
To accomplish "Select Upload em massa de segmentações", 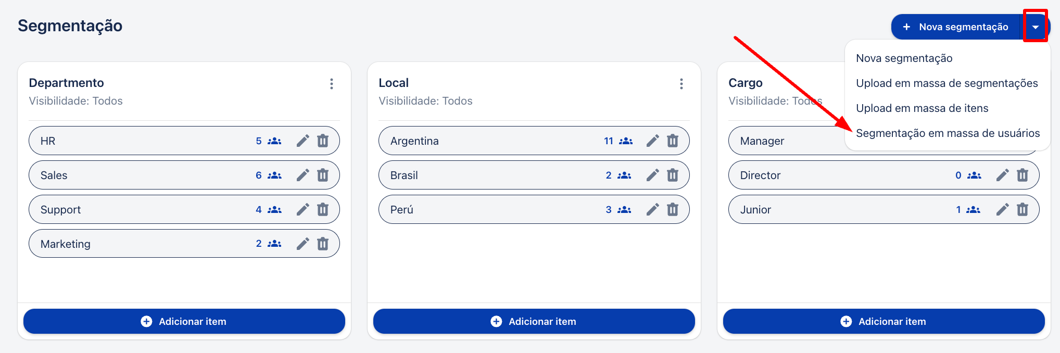I will tap(947, 83).
